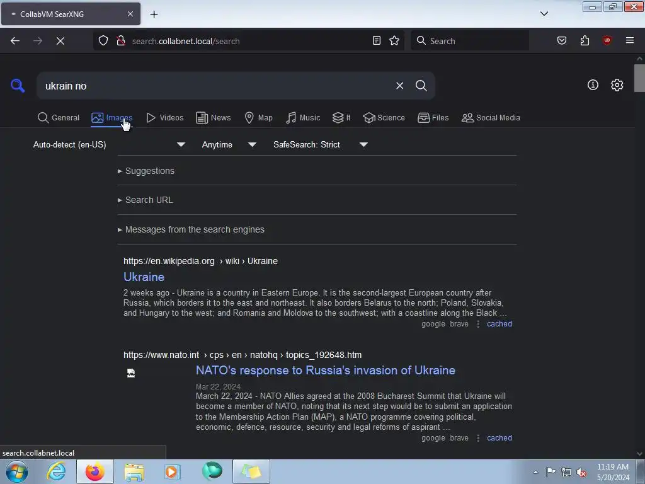Switch to the Map category tab
Viewport: 645px width, 484px height.
click(258, 118)
